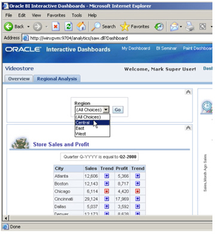This screenshot has width=216, height=234.
Task: Click the Profit column header
Action: (122, 168)
